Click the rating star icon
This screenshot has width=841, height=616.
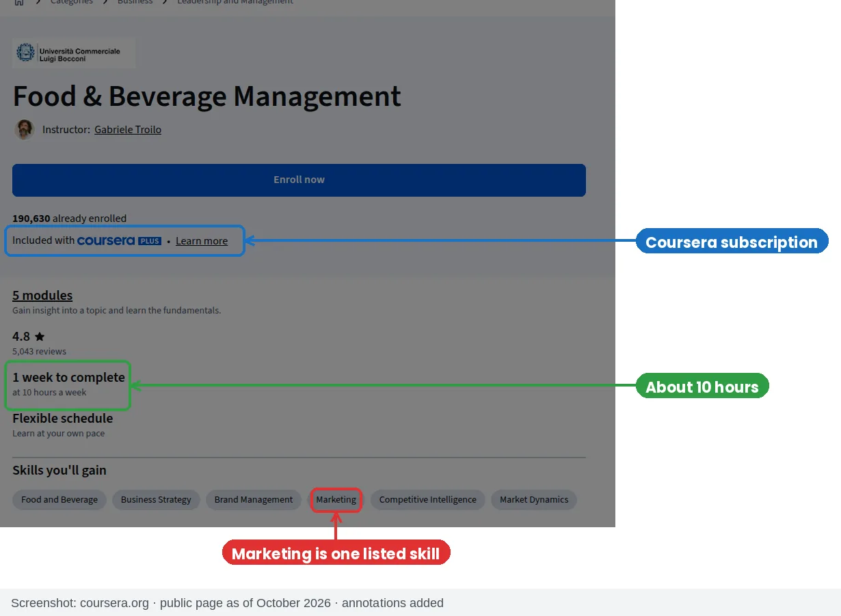point(40,337)
